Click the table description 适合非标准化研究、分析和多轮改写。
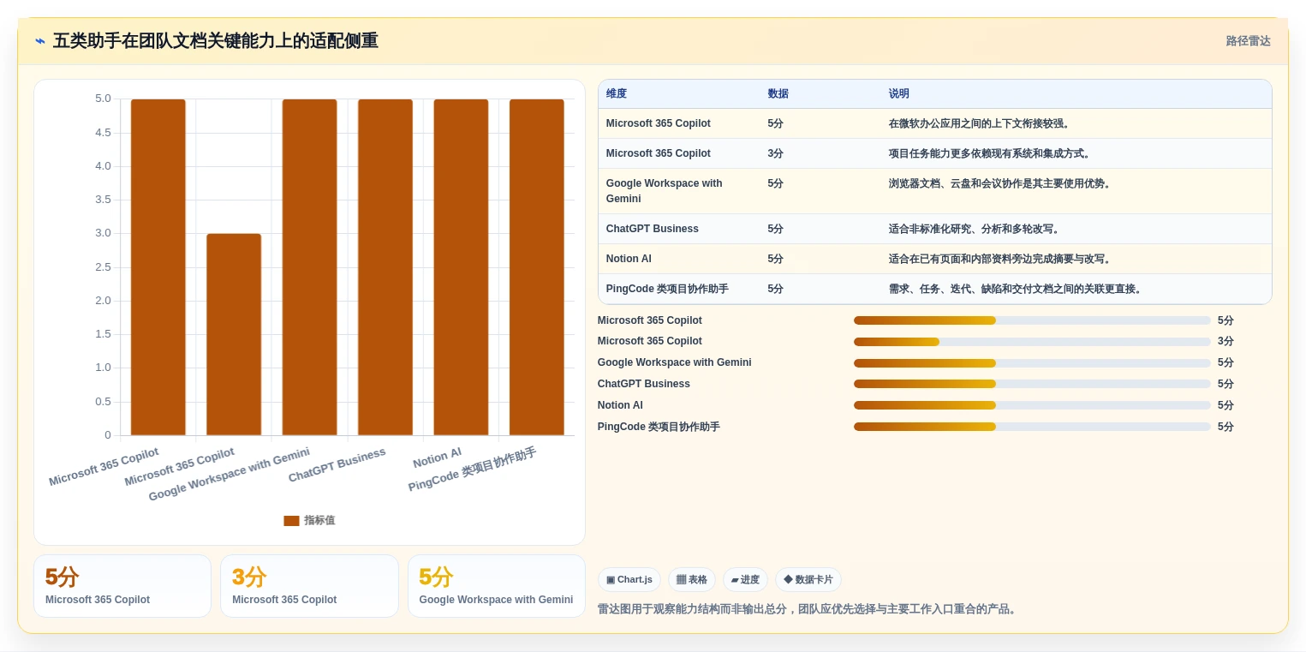The image size is (1306, 652). (976, 229)
